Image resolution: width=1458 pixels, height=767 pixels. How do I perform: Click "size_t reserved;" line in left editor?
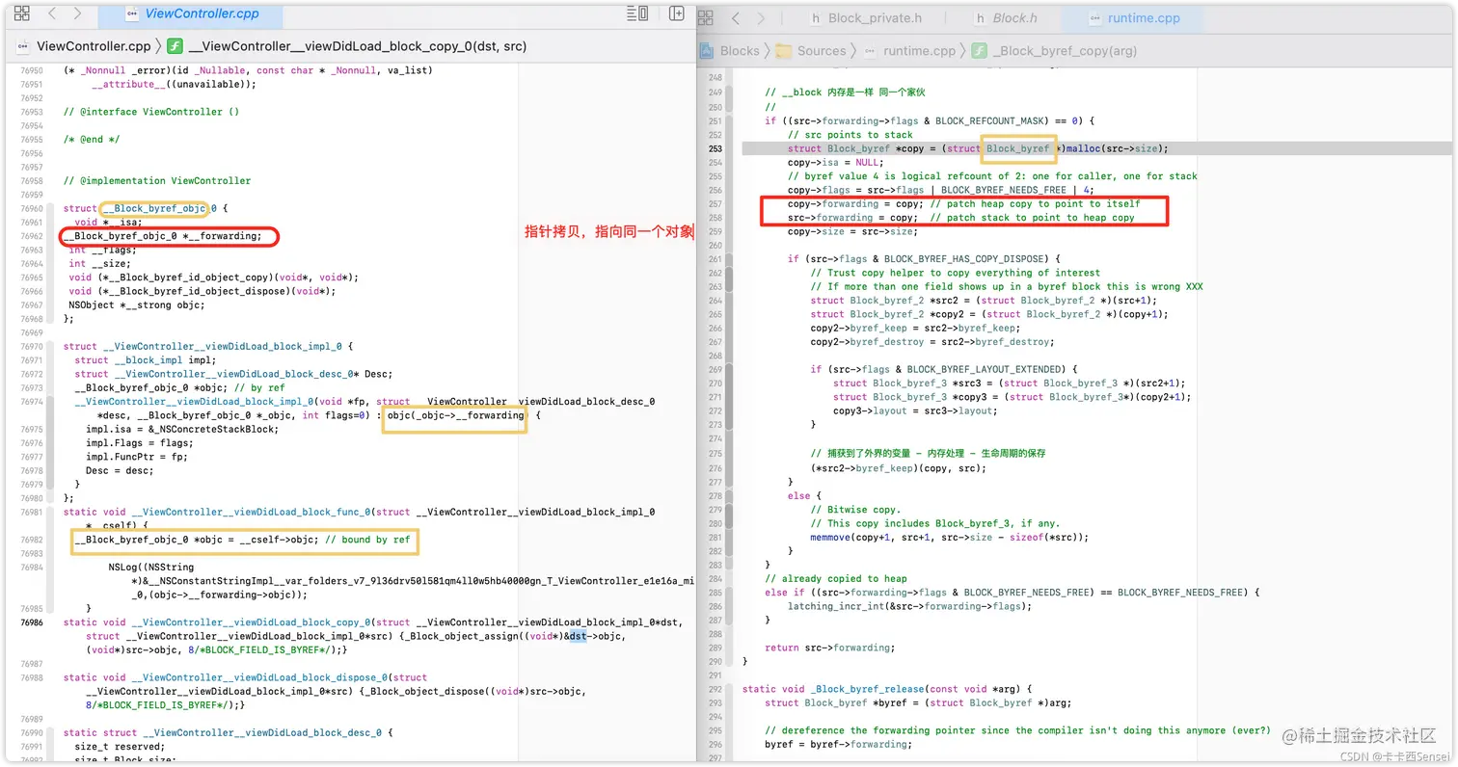(x=120, y=747)
